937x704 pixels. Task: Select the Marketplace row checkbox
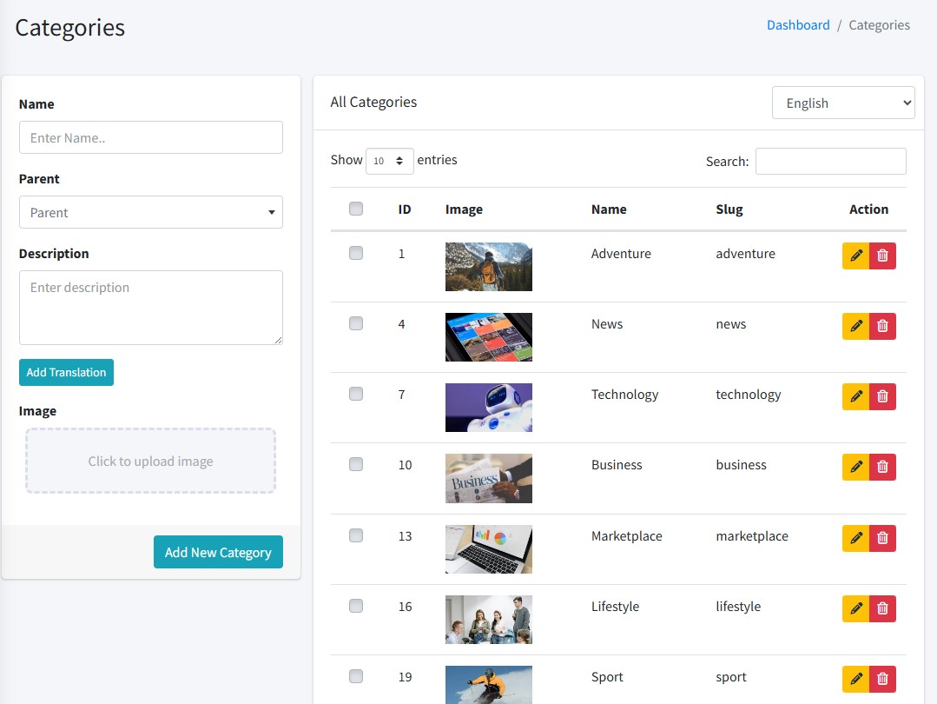tap(356, 535)
